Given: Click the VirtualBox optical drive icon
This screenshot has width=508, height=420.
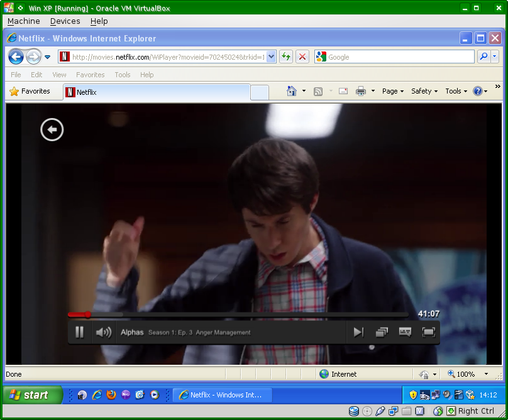Looking at the screenshot, I should point(367,411).
